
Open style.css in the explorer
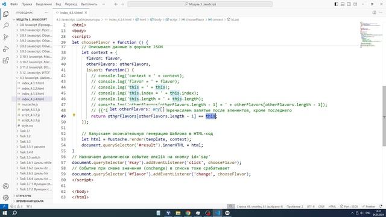click(x=27, y=125)
